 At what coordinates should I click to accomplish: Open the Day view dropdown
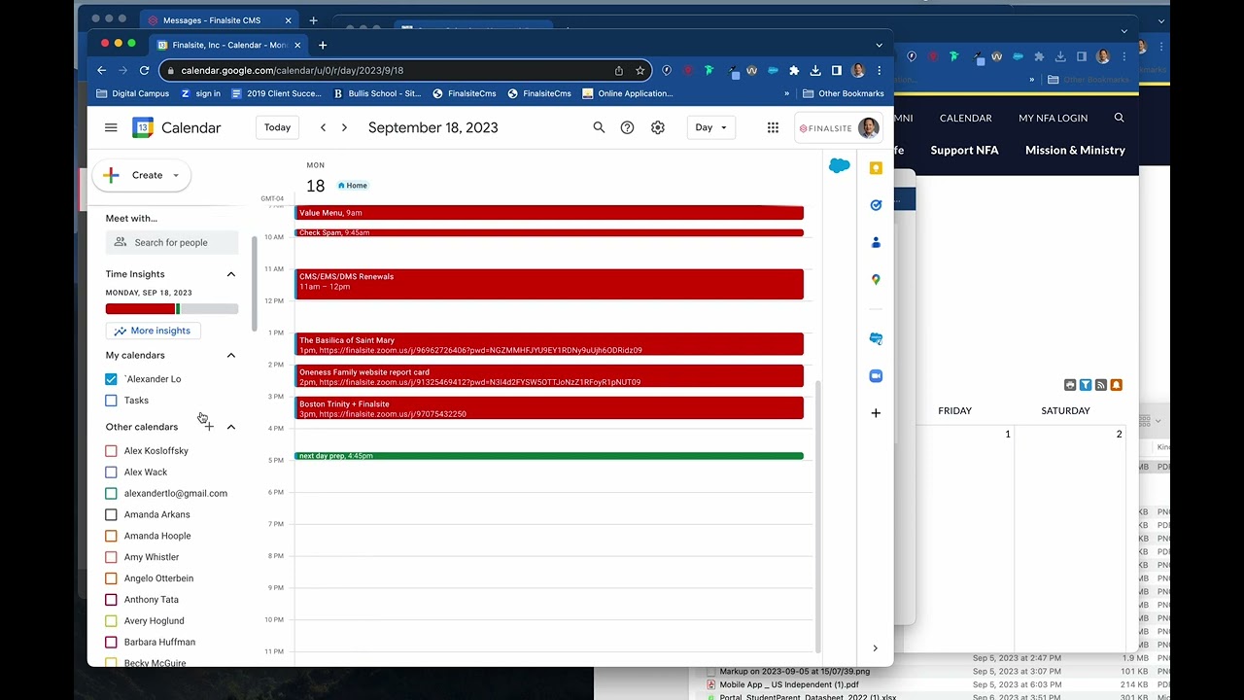tap(710, 127)
